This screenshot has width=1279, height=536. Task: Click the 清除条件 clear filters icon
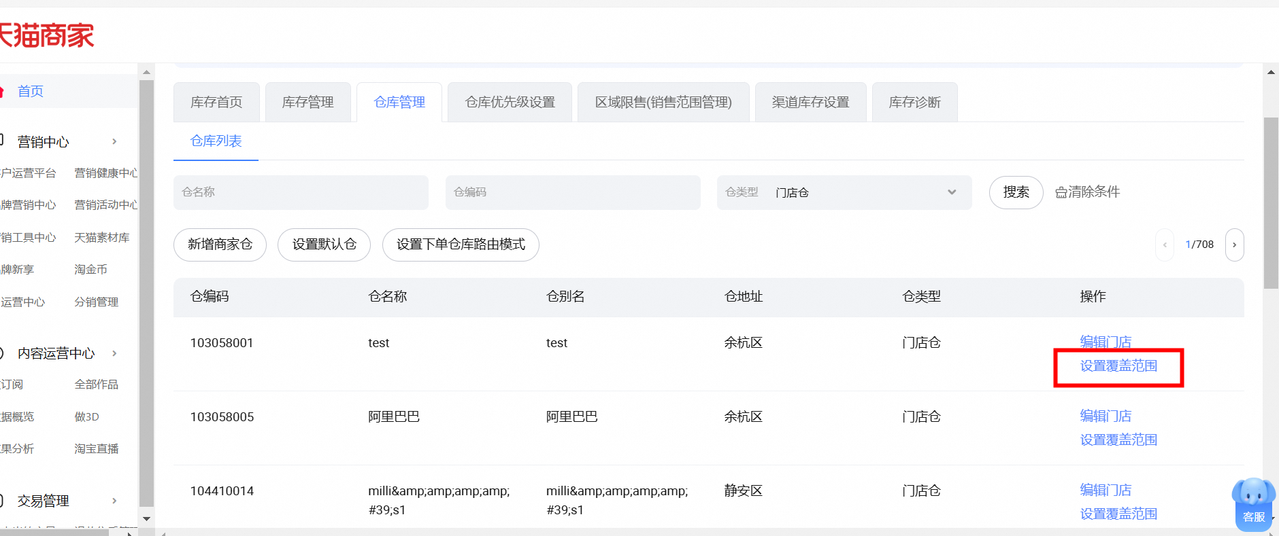coord(1061,193)
